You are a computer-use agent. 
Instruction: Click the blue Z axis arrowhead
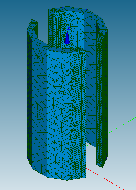[x=67, y=38]
